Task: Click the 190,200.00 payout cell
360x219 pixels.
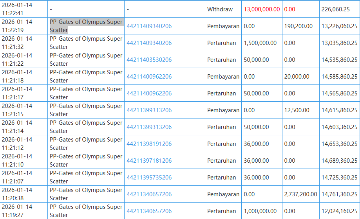Action: [298, 26]
